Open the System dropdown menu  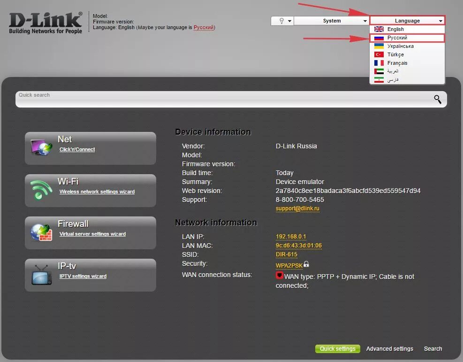332,21
